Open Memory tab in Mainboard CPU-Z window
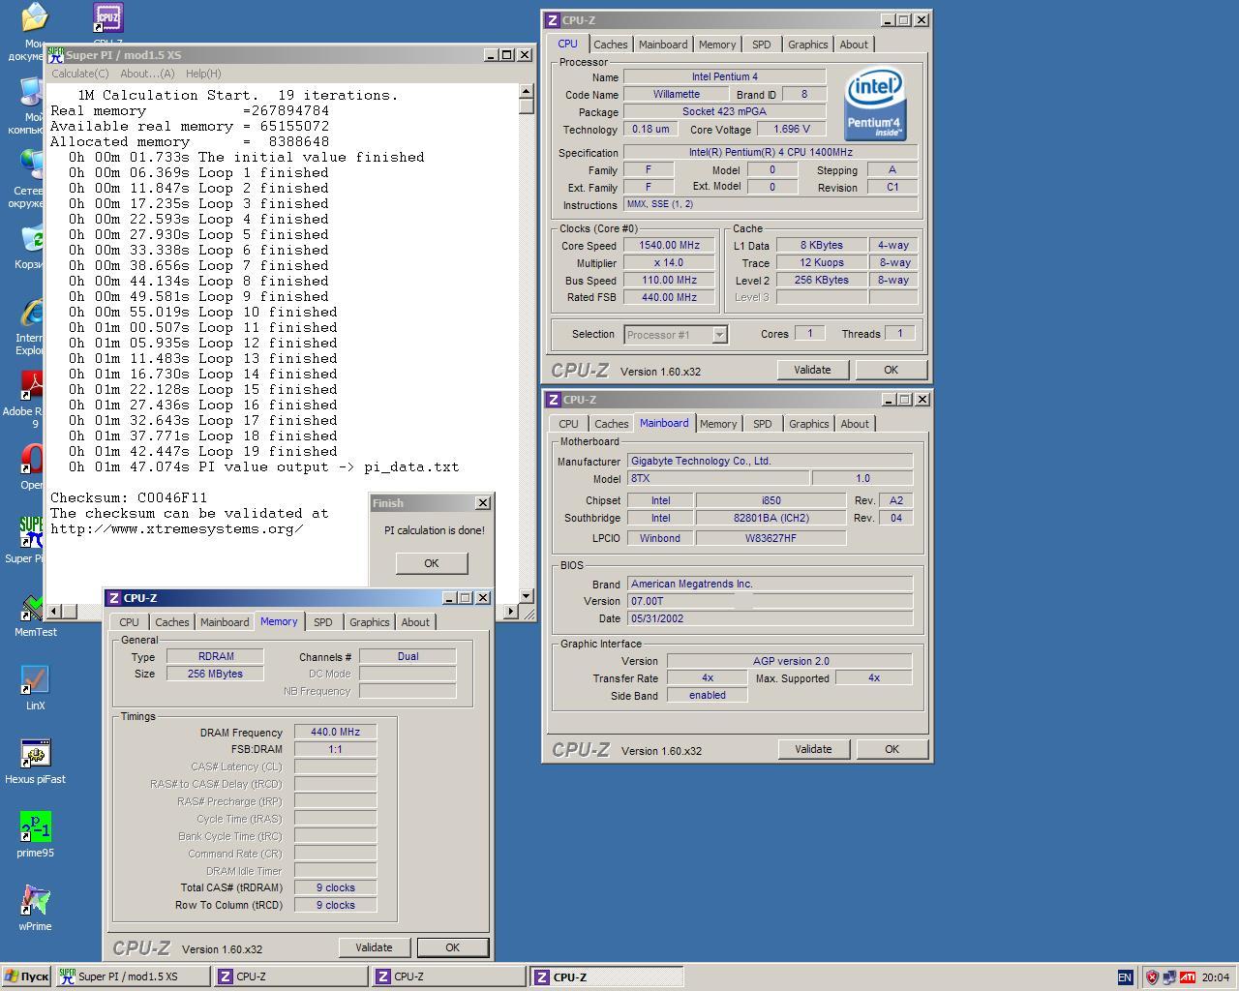Screen dimensions: 1239x991 [x=718, y=424]
